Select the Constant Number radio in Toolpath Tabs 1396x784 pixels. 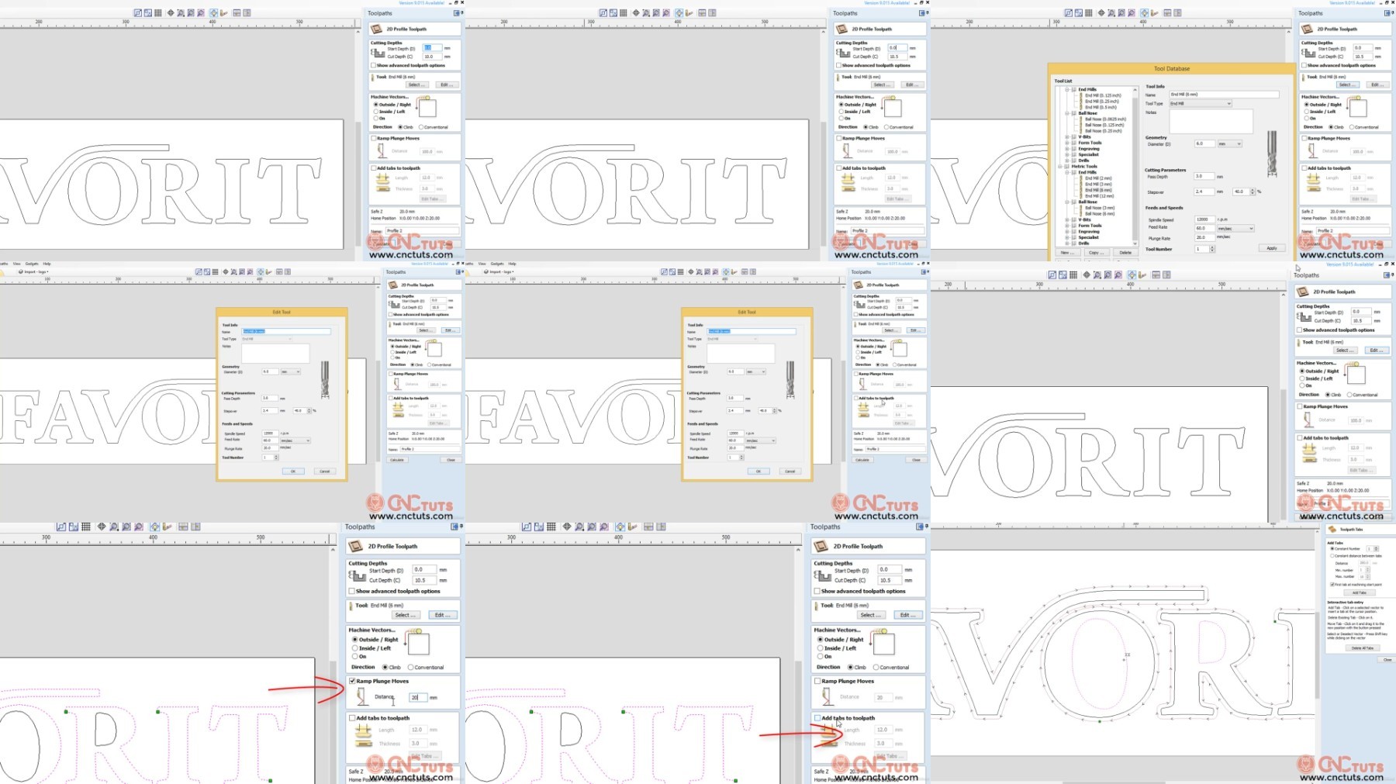pyautogui.click(x=1332, y=549)
